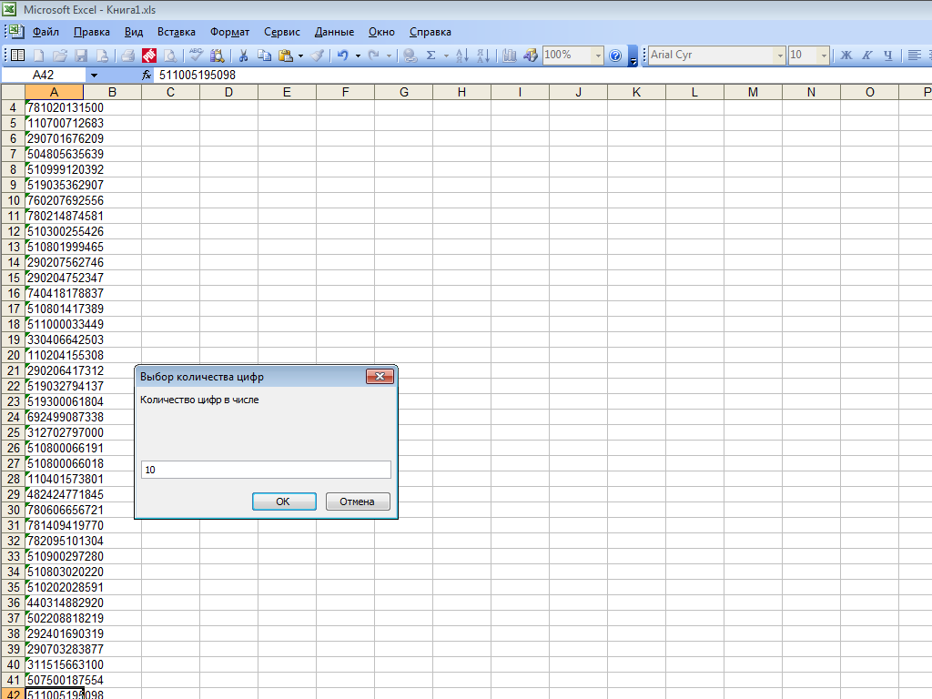
Task: Click the fx insert function icon
Action: click(x=147, y=75)
